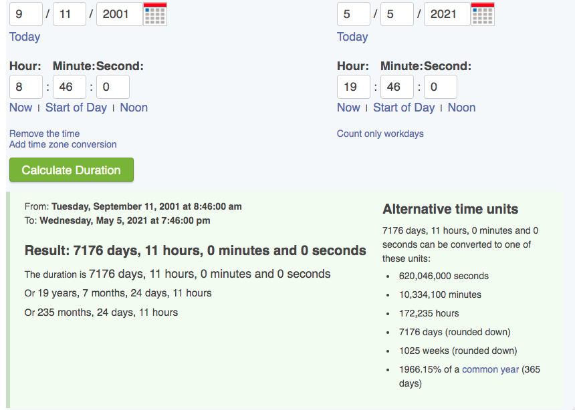Click the end second field showing 0
This screenshot has width=575, height=410.
(x=441, y=87)
